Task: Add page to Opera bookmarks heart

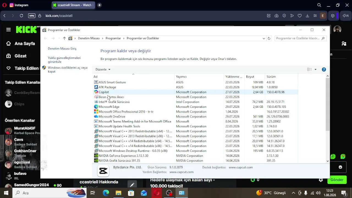Action: (x=300, y=16)
